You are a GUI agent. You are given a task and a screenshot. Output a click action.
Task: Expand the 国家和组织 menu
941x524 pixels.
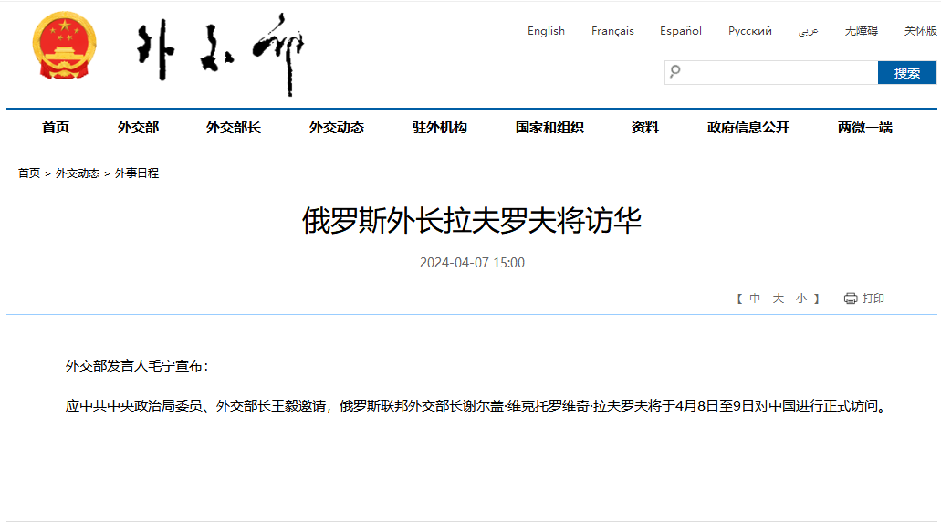point(549,128)
